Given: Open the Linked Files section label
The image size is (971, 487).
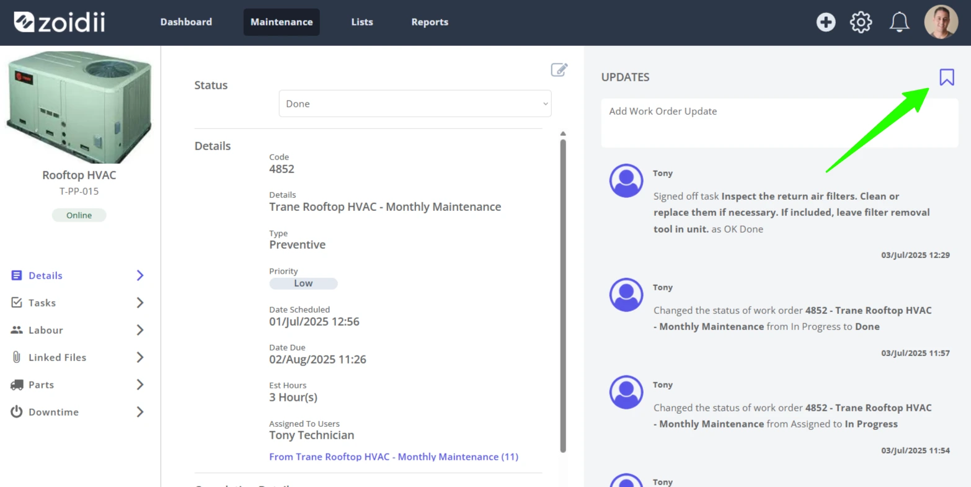Looking at the screenshot, I should pos(57,357).
